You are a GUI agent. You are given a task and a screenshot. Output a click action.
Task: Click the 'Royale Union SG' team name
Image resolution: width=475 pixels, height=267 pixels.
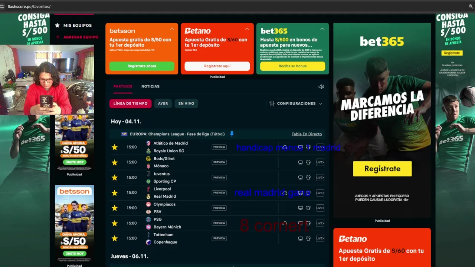pyautogui.click(x=168, y=151)
